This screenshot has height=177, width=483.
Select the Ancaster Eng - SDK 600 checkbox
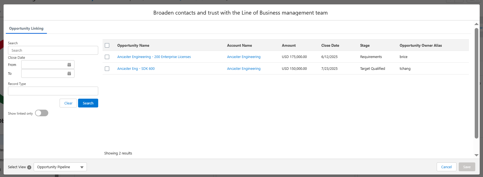pos(107,69)
